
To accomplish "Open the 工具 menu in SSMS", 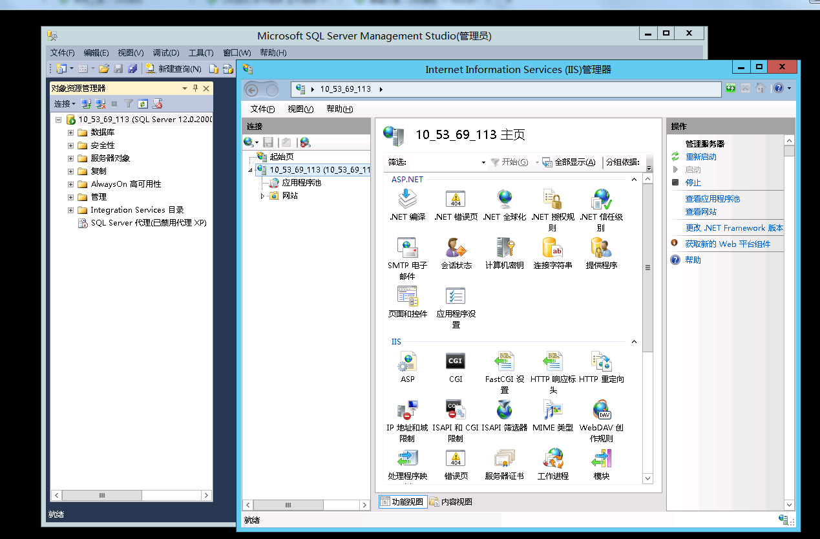I will pos(200,53).
